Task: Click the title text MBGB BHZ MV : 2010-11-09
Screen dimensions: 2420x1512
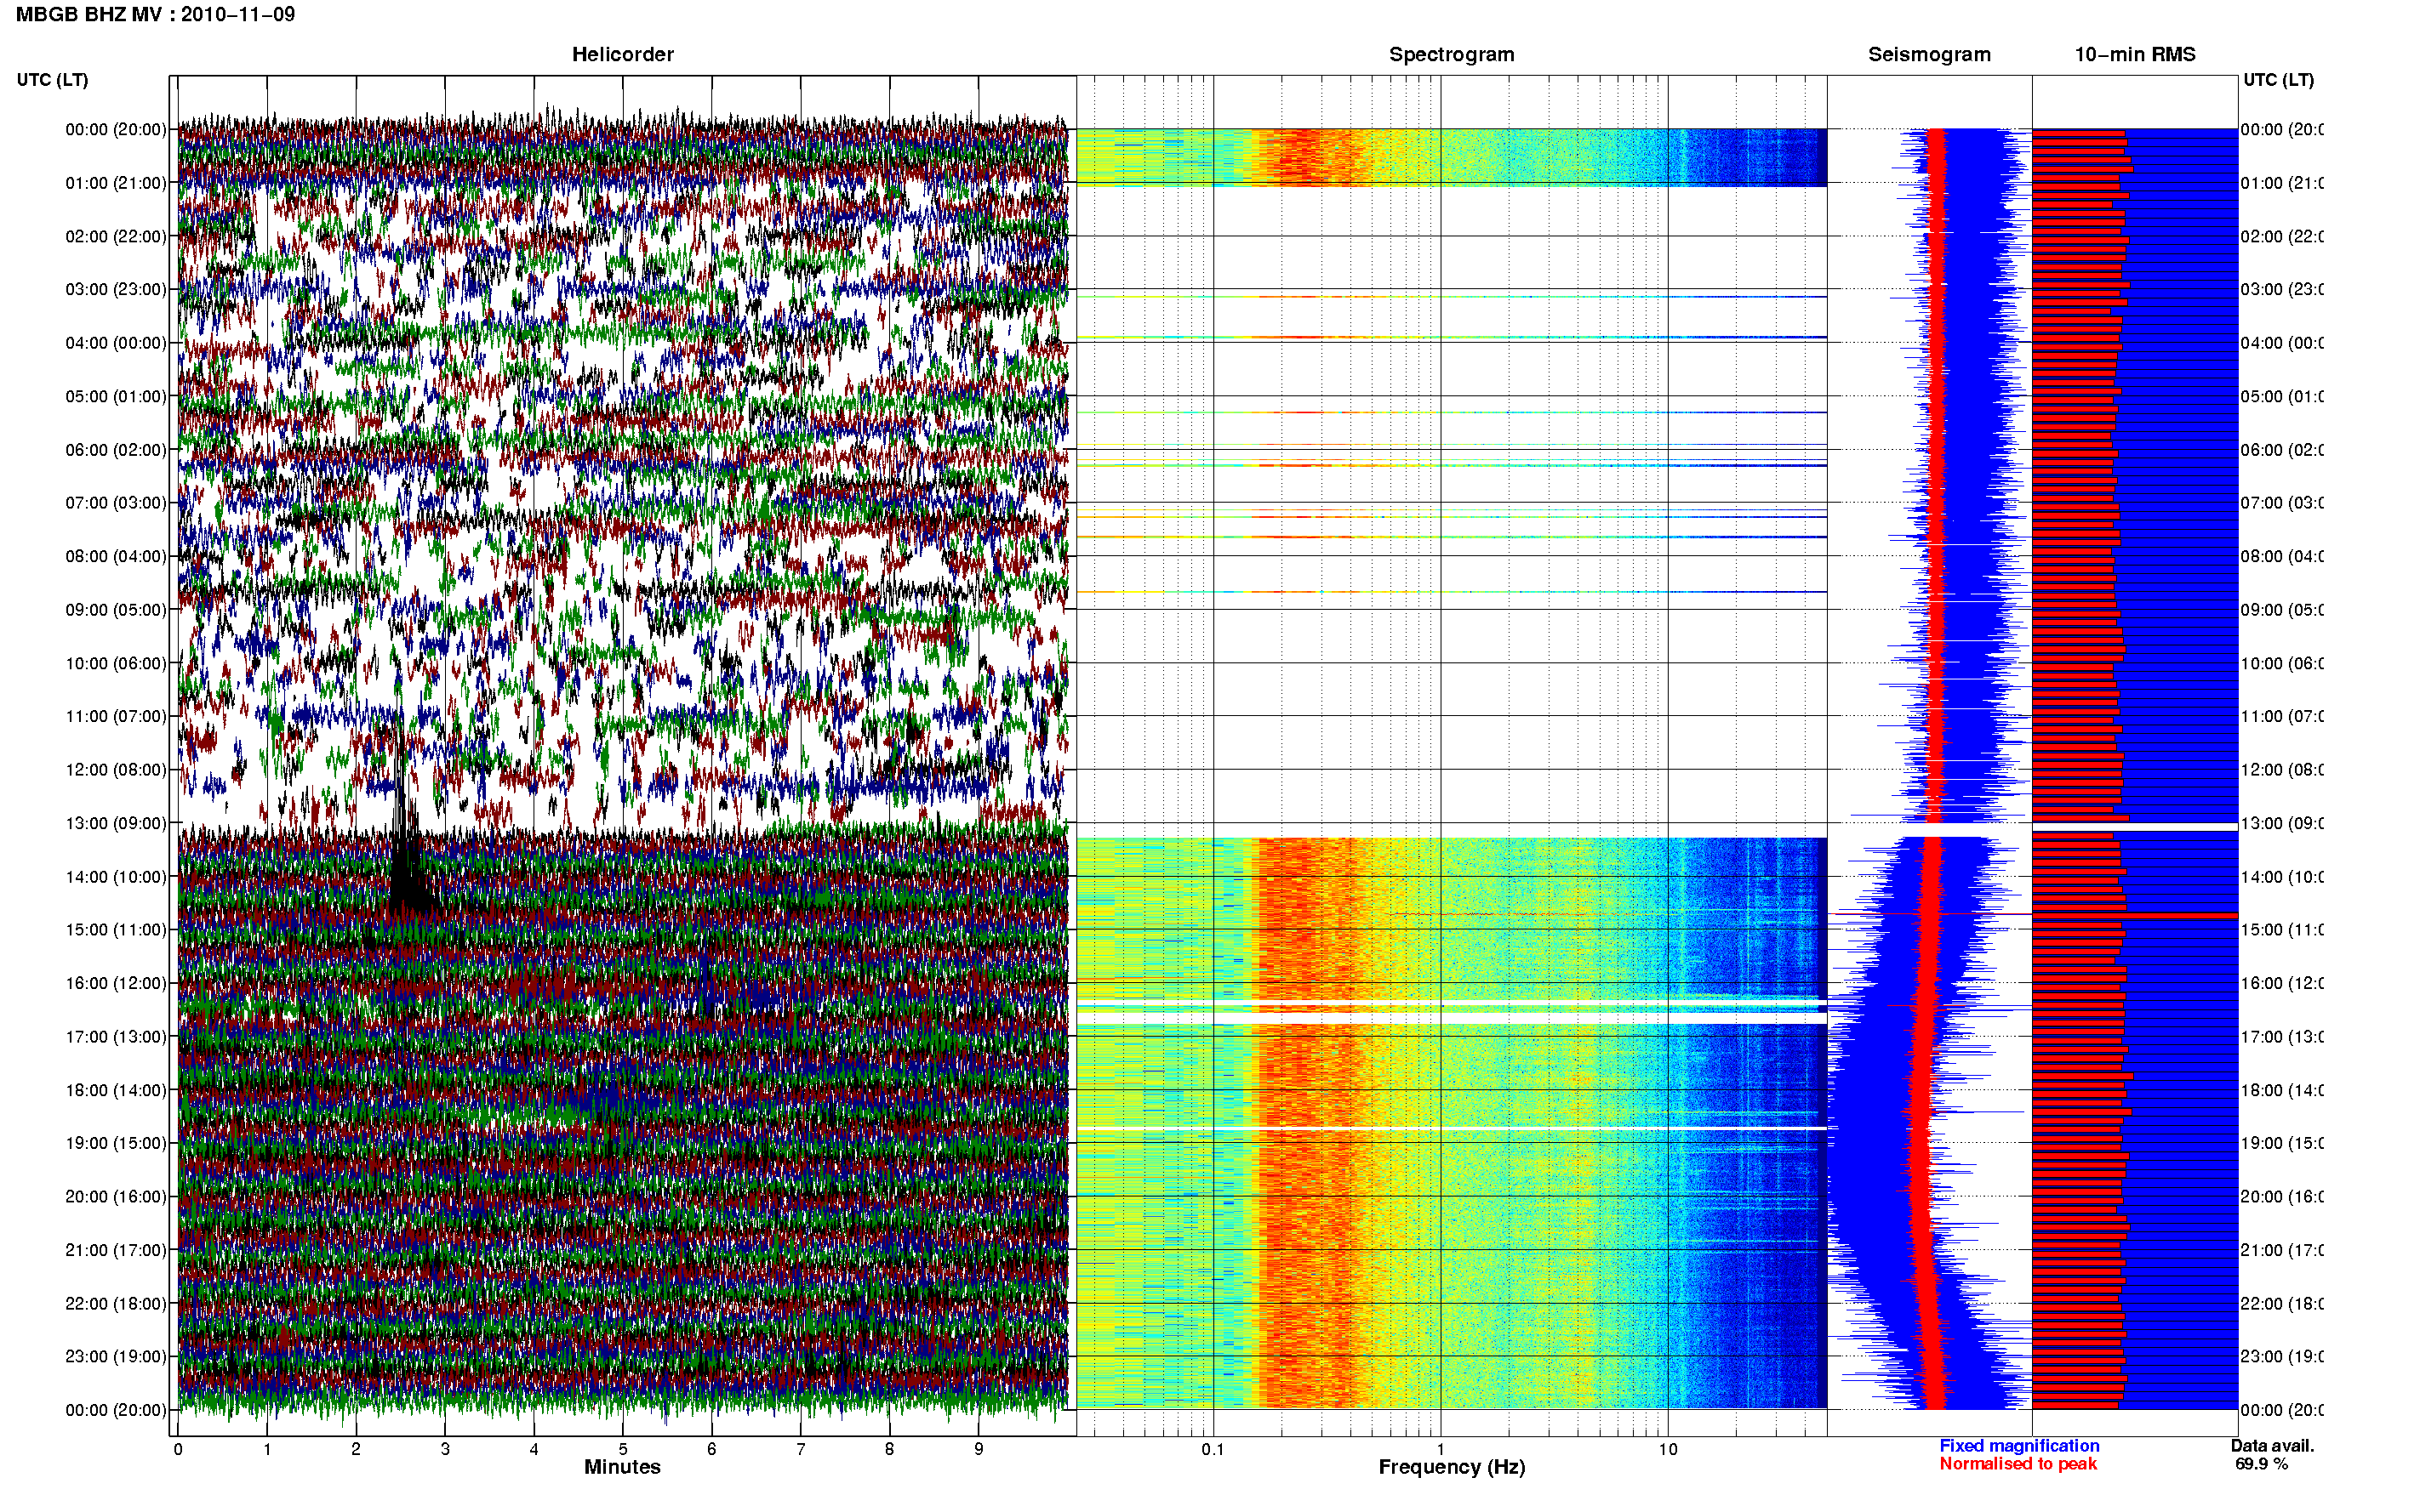Action: point(155,15)
